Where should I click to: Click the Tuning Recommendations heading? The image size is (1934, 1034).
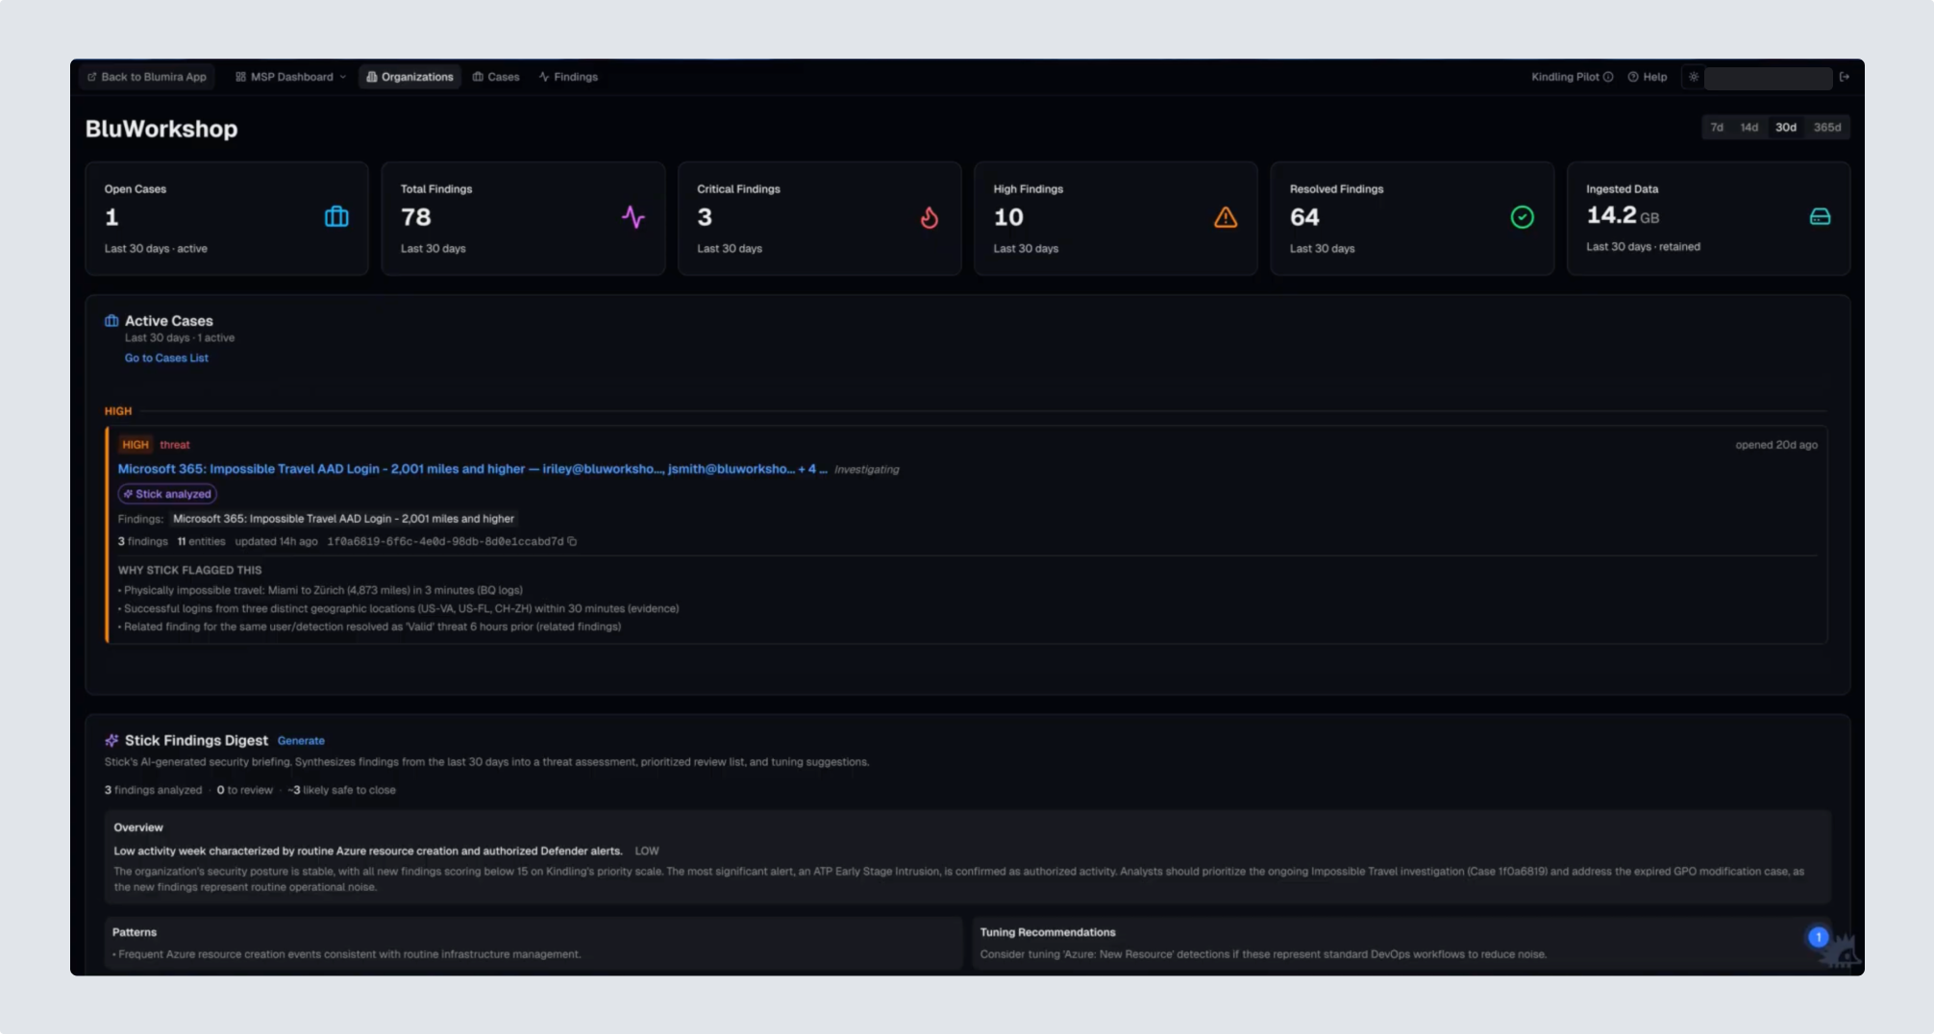(x=1048, y=932)
